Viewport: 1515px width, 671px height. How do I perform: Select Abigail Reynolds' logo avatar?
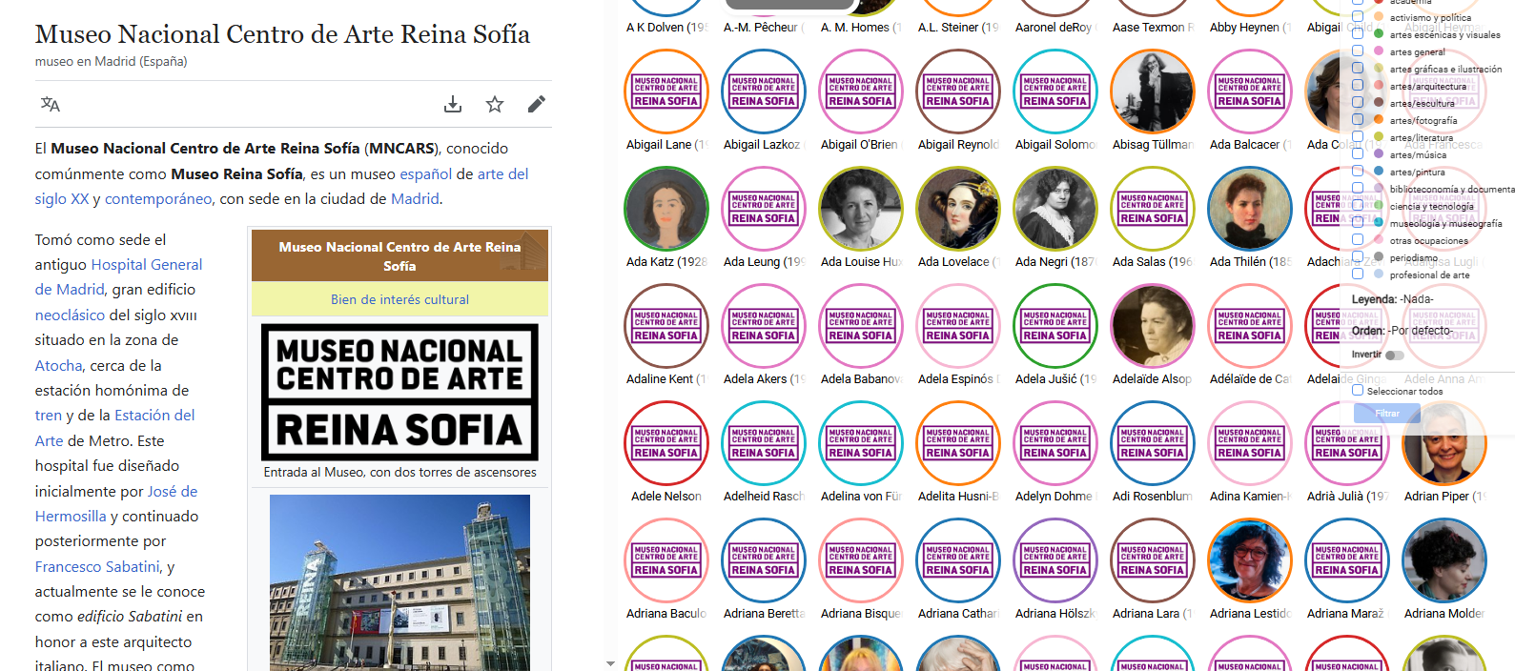tap(958, 91)
